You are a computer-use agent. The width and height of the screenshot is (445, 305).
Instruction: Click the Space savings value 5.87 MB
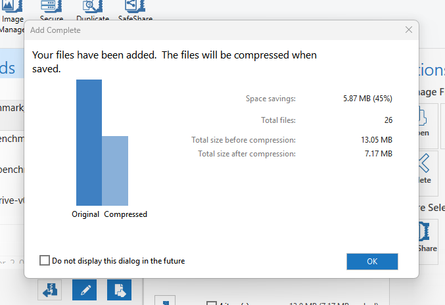point(367,99)
